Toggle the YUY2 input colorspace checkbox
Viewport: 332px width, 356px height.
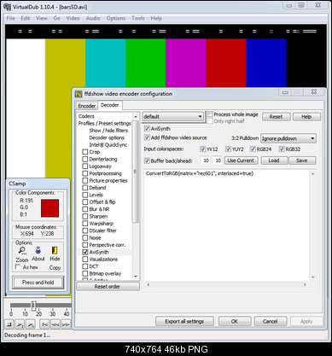228,149
